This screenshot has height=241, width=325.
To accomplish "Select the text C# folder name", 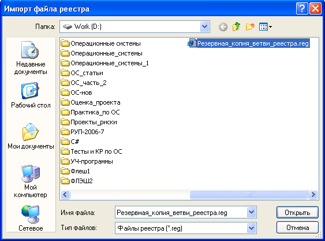I will tap(74, 142).
